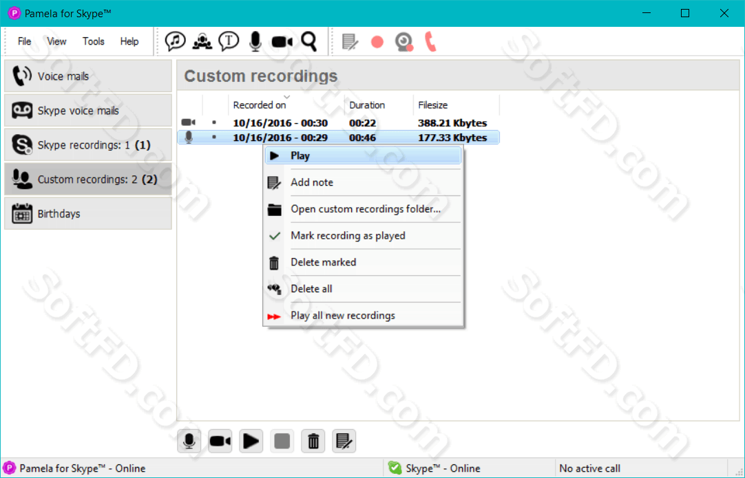Open the Birthdays sidebar section
This screenshot has width=745, height=478.
click(88, 214)
